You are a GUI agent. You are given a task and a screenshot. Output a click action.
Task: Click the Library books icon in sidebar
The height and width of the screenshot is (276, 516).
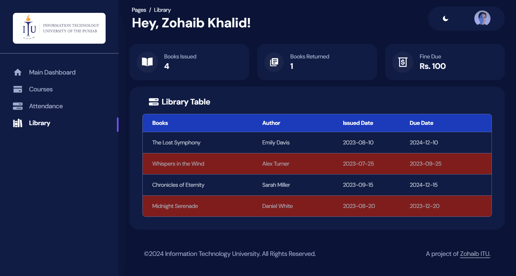[18, 123]
